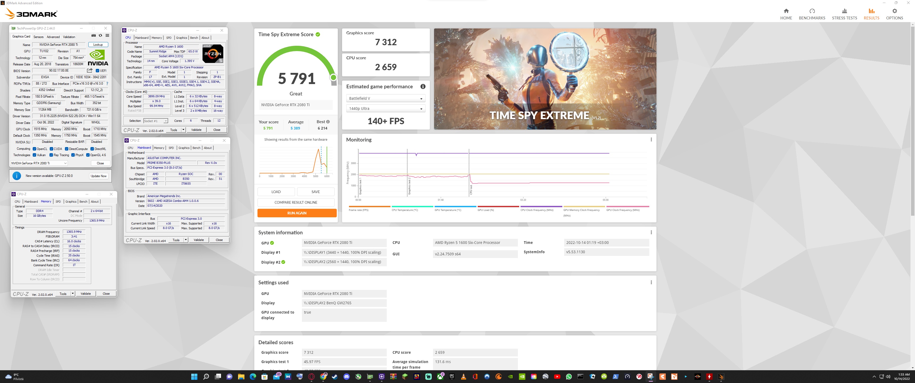Click the Frame rate (FPS) orange legend bar

click(x=369, y=206)
